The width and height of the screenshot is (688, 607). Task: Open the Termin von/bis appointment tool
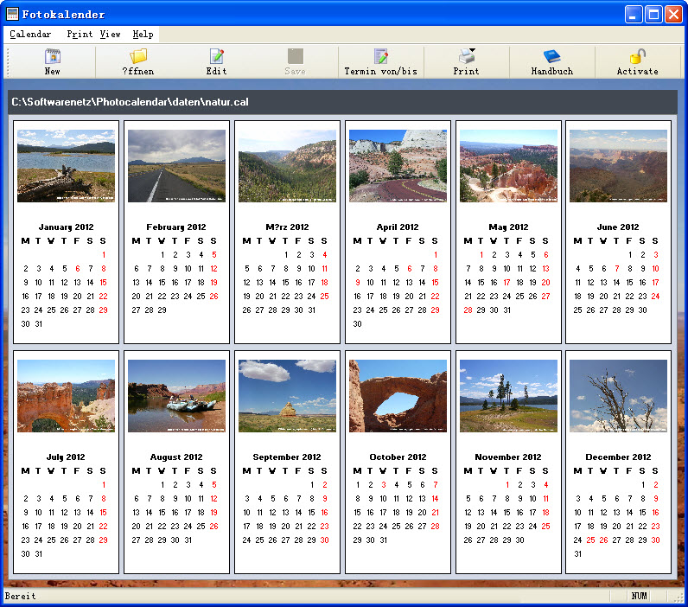[x=380, y=57]
